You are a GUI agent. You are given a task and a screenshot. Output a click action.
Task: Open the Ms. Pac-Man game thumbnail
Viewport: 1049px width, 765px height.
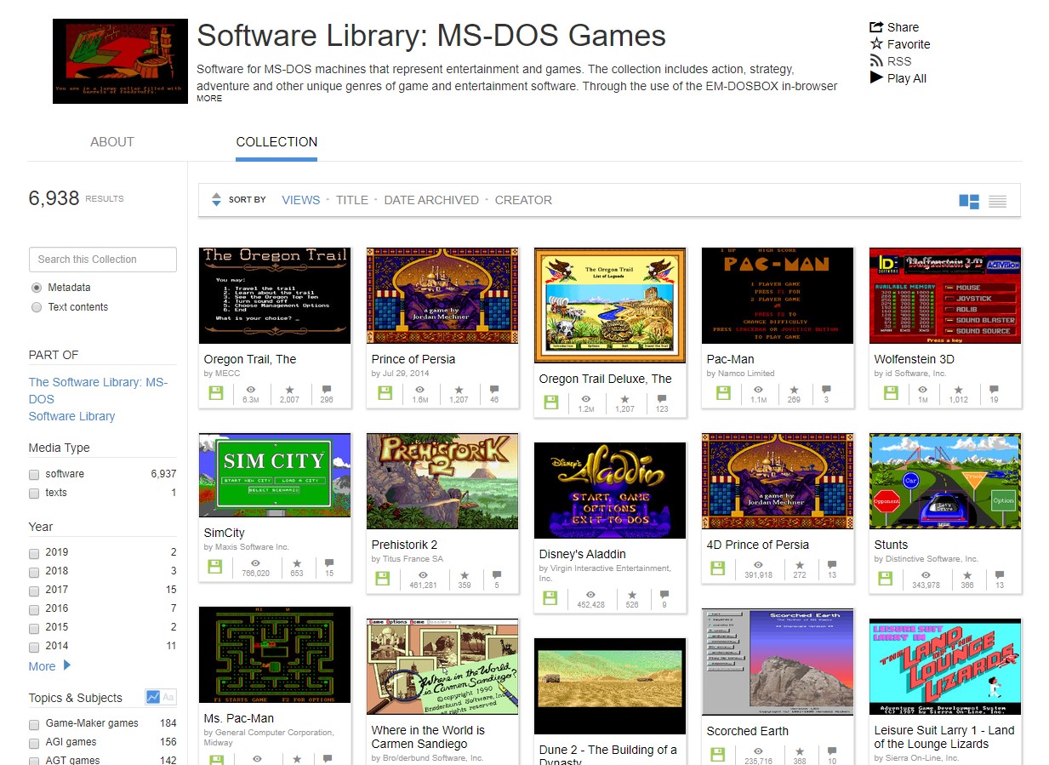click(275, 655)
